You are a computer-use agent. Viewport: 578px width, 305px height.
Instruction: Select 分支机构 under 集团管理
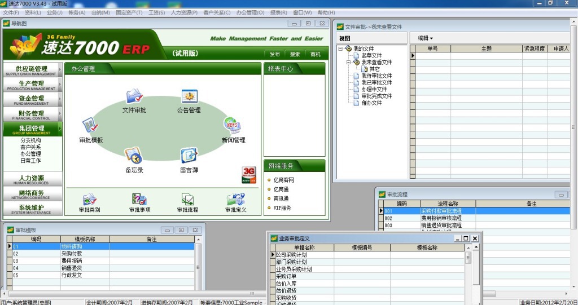coord(30,140)
